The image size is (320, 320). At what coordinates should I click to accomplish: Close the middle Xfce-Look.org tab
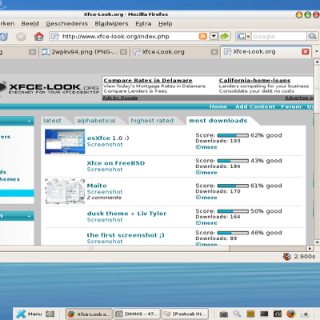coord(214,52)
